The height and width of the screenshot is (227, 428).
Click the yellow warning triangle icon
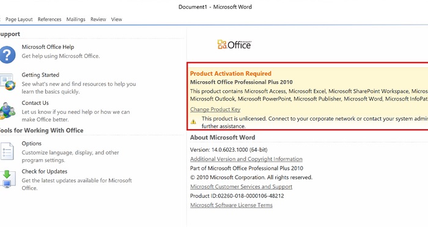coord(193,122)
